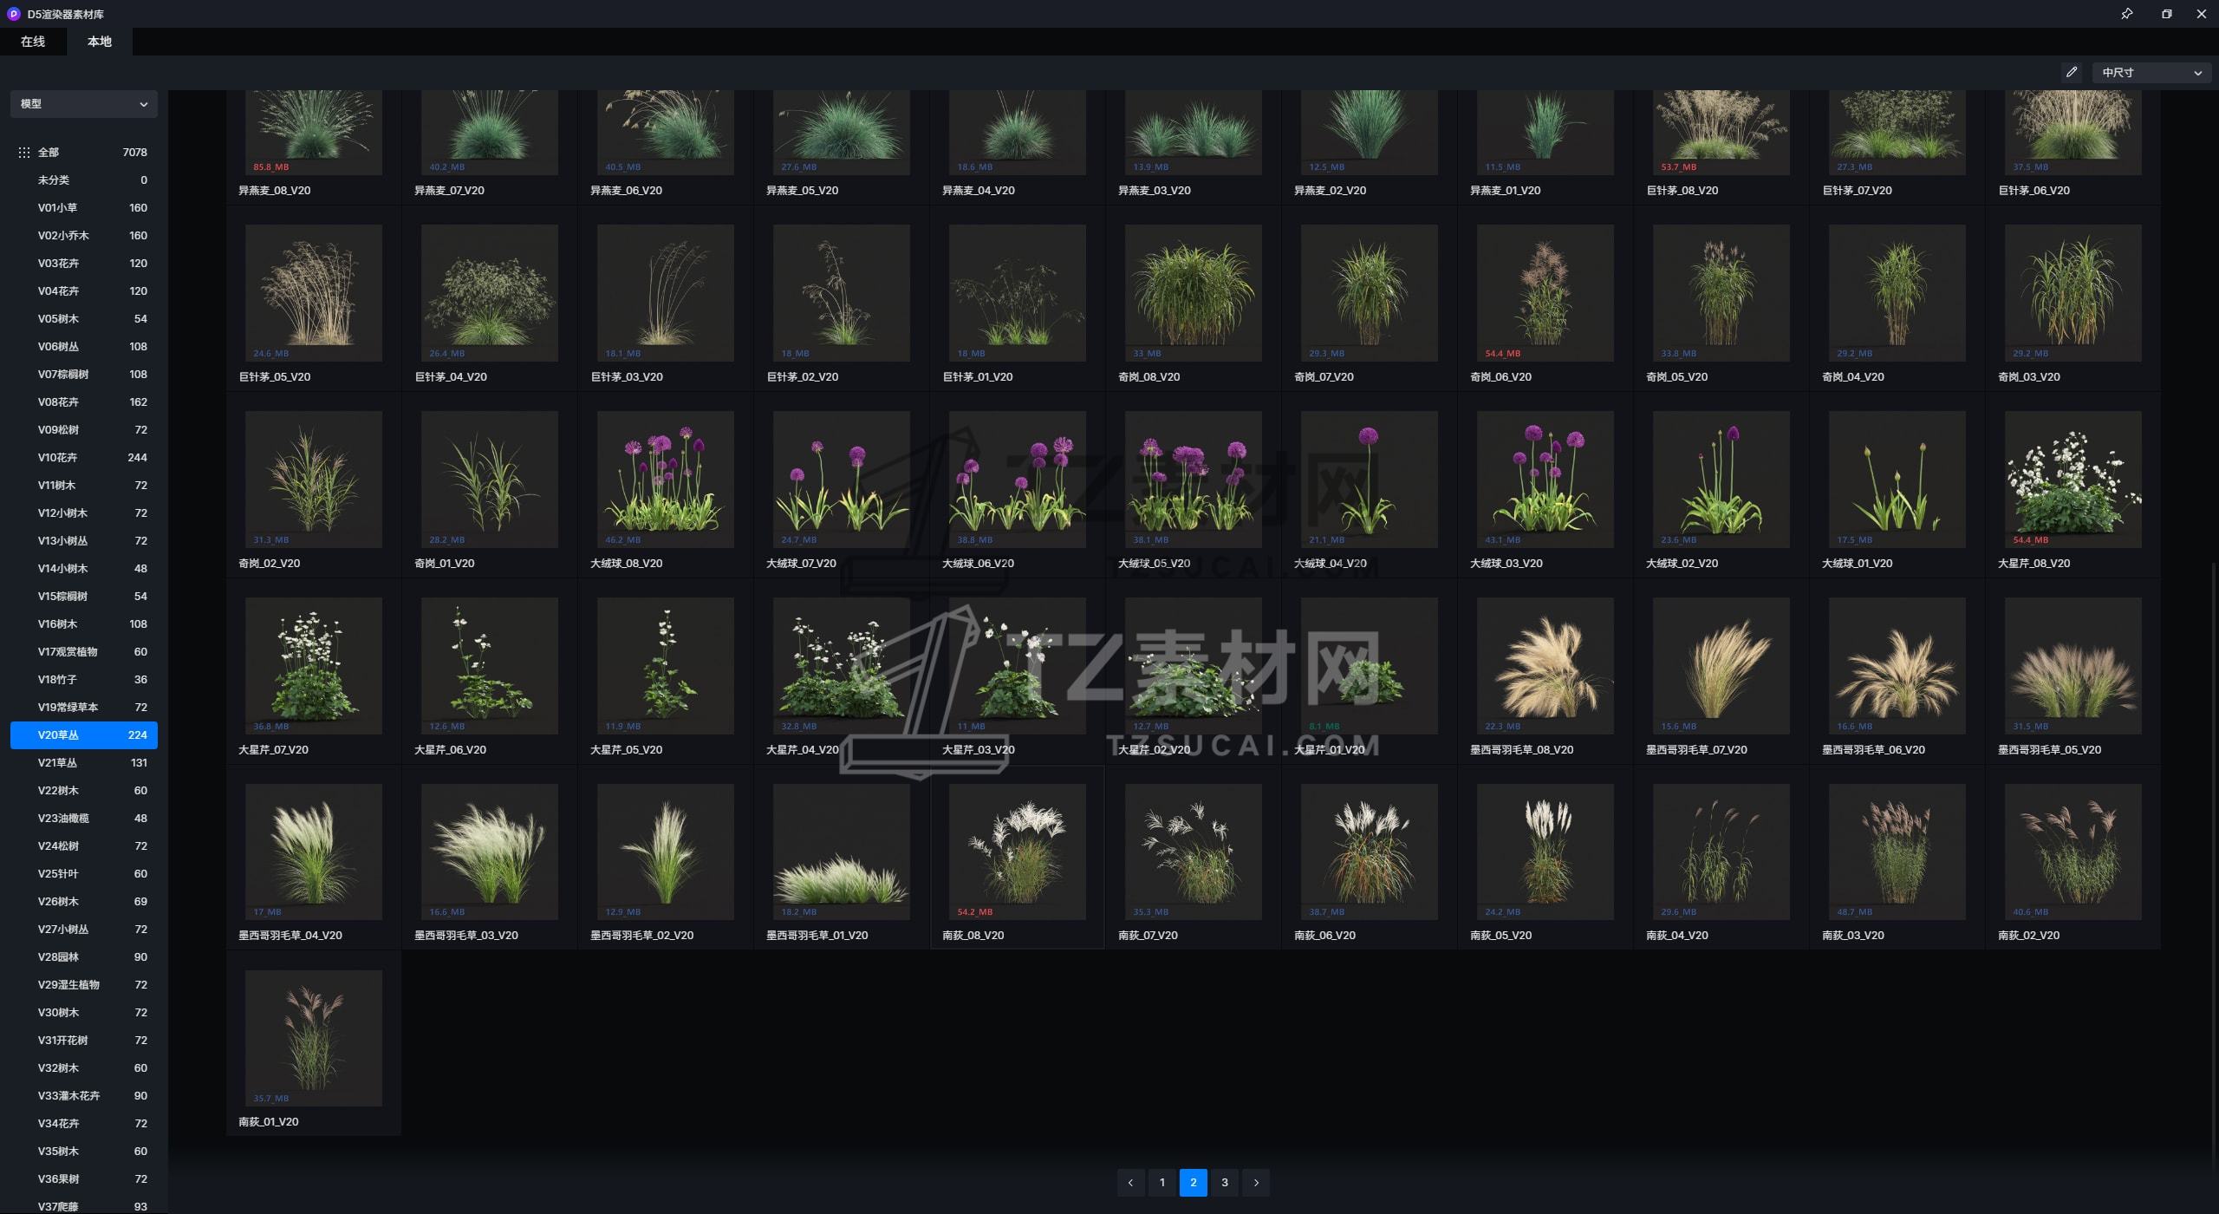Image resolution: width=2219 pixels, height=1214 pixels.
Task: Pick the 大绒球_08_V20 flower thumbnail
Action: (665, 480)
